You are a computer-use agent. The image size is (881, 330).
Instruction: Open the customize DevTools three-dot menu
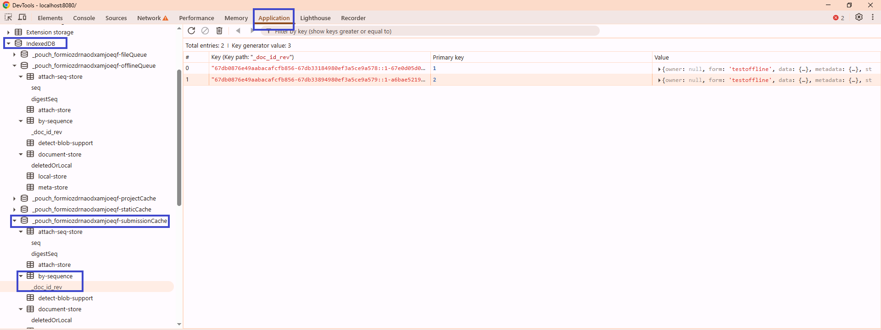(873, 17)
